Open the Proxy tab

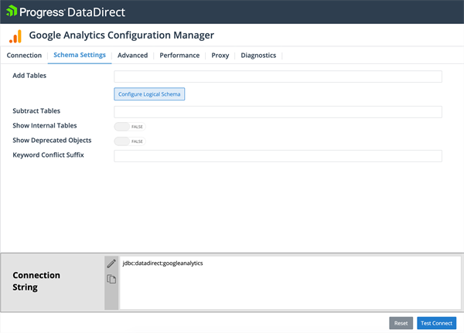(220, 56)
